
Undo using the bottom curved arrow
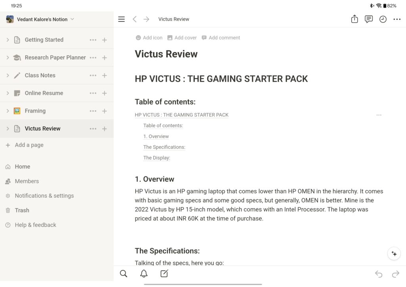pyautogui.click(x=379, y=274)
